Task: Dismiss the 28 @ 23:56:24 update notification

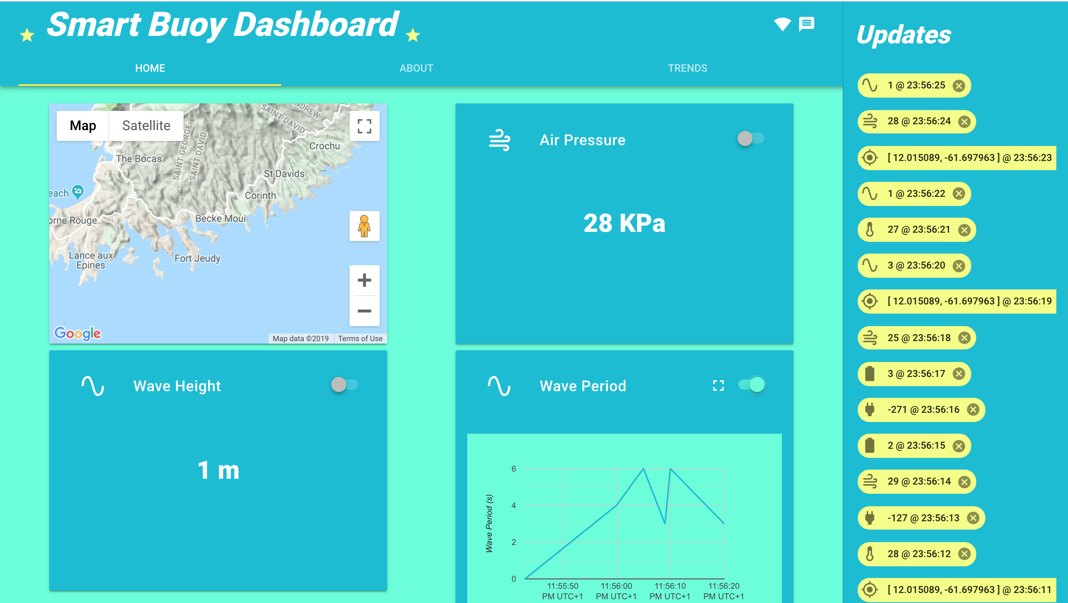Action: [965, 121]
